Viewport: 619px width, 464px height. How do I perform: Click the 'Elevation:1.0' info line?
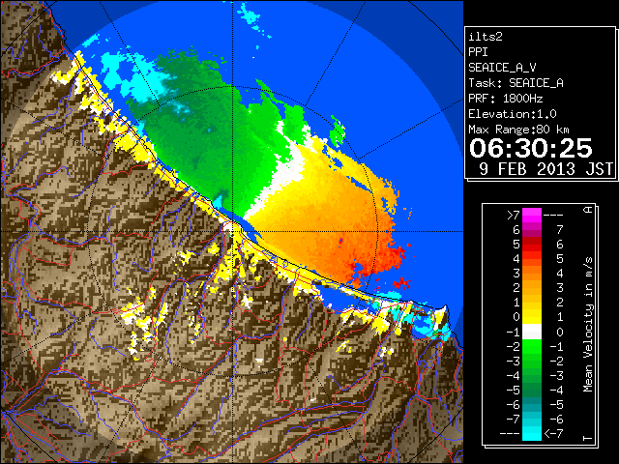pos(513,114)
